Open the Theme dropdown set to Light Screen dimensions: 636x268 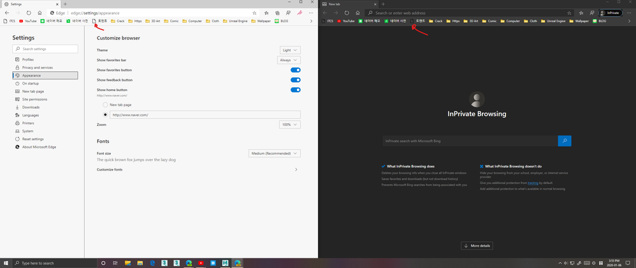click(x=290, y=50)
